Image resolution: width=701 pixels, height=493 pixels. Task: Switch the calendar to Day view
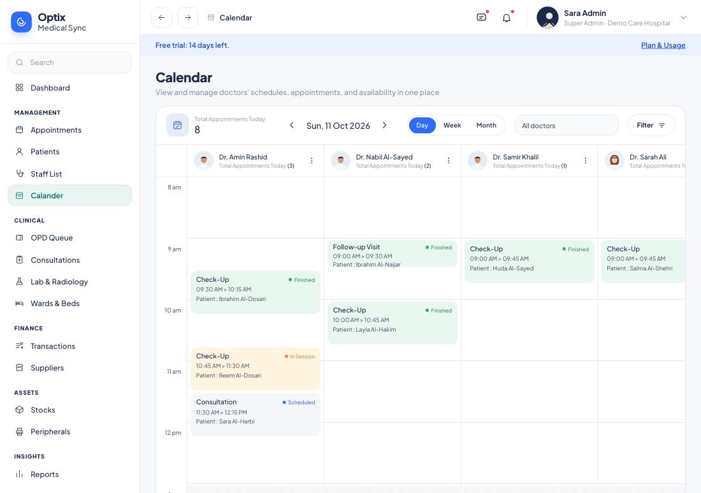422,125
